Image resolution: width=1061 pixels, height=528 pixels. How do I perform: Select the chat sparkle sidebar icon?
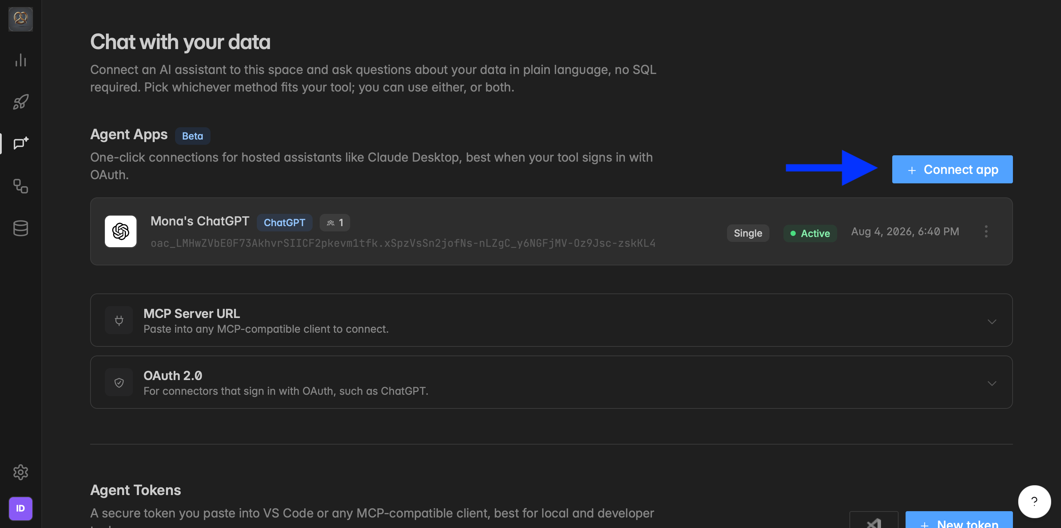tap(21, 143)
